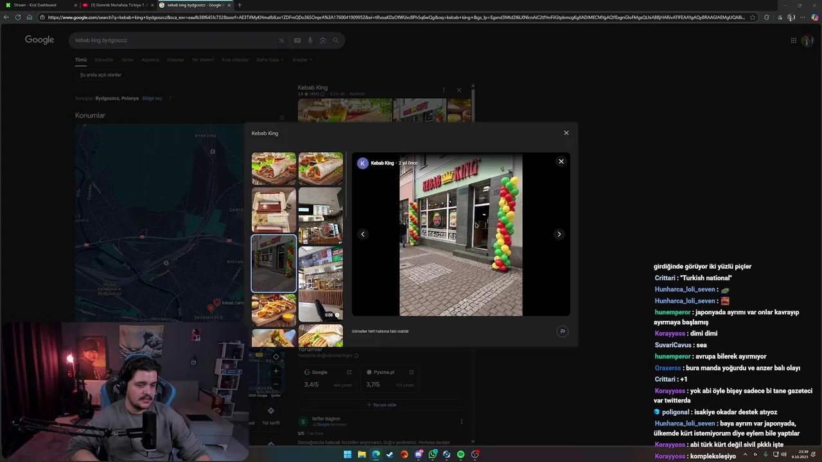Open Spotify from the taskbar
The height and width of the screenshot is (462, 822).
(460, 454)
